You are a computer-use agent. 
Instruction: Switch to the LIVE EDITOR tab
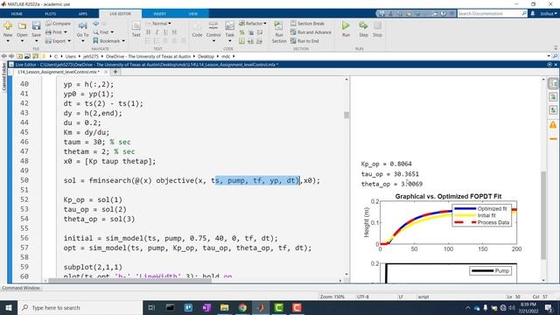pyautogui.click(x=121, y=14)
